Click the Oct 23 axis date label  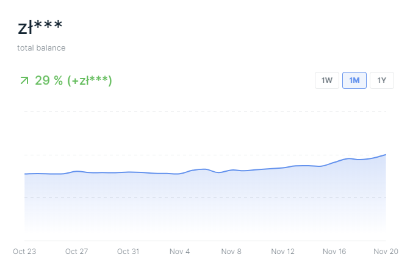coord(24,251)
